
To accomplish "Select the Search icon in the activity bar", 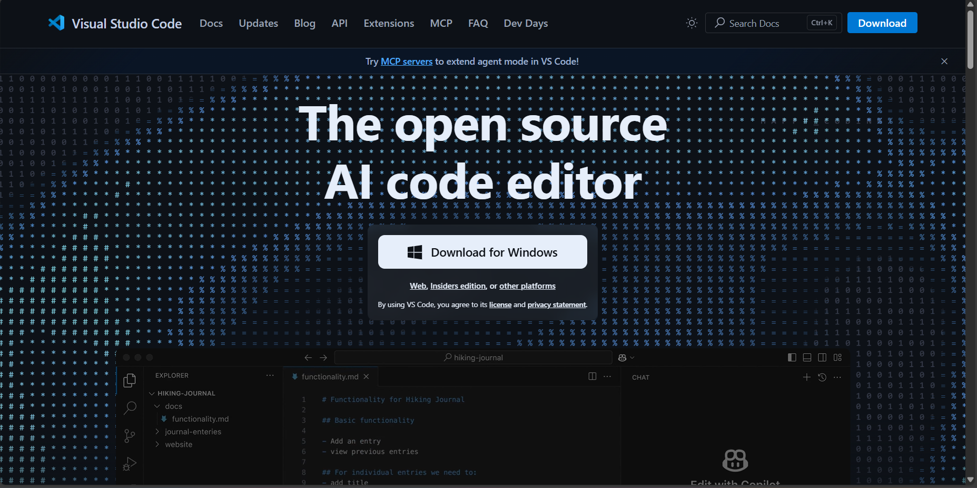I will coord(130,408).
